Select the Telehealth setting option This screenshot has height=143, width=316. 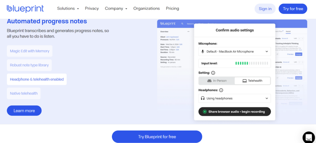(x=252, y=81)
